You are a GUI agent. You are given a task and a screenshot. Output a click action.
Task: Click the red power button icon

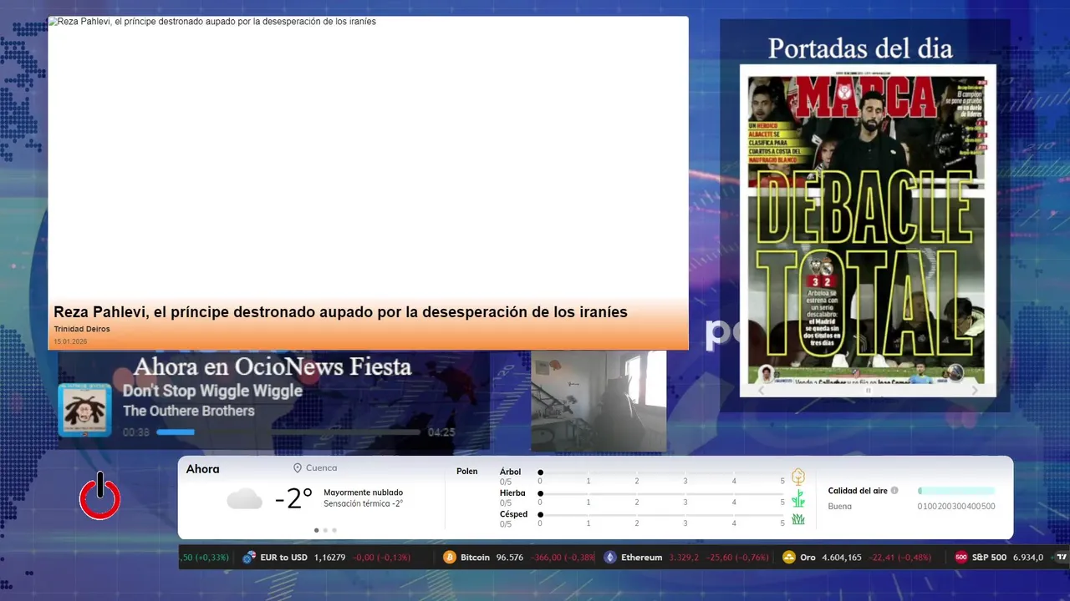[100, 496]
